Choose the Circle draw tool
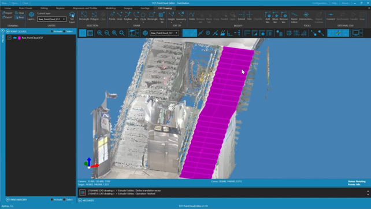371x209 pixels. (143, 16)
